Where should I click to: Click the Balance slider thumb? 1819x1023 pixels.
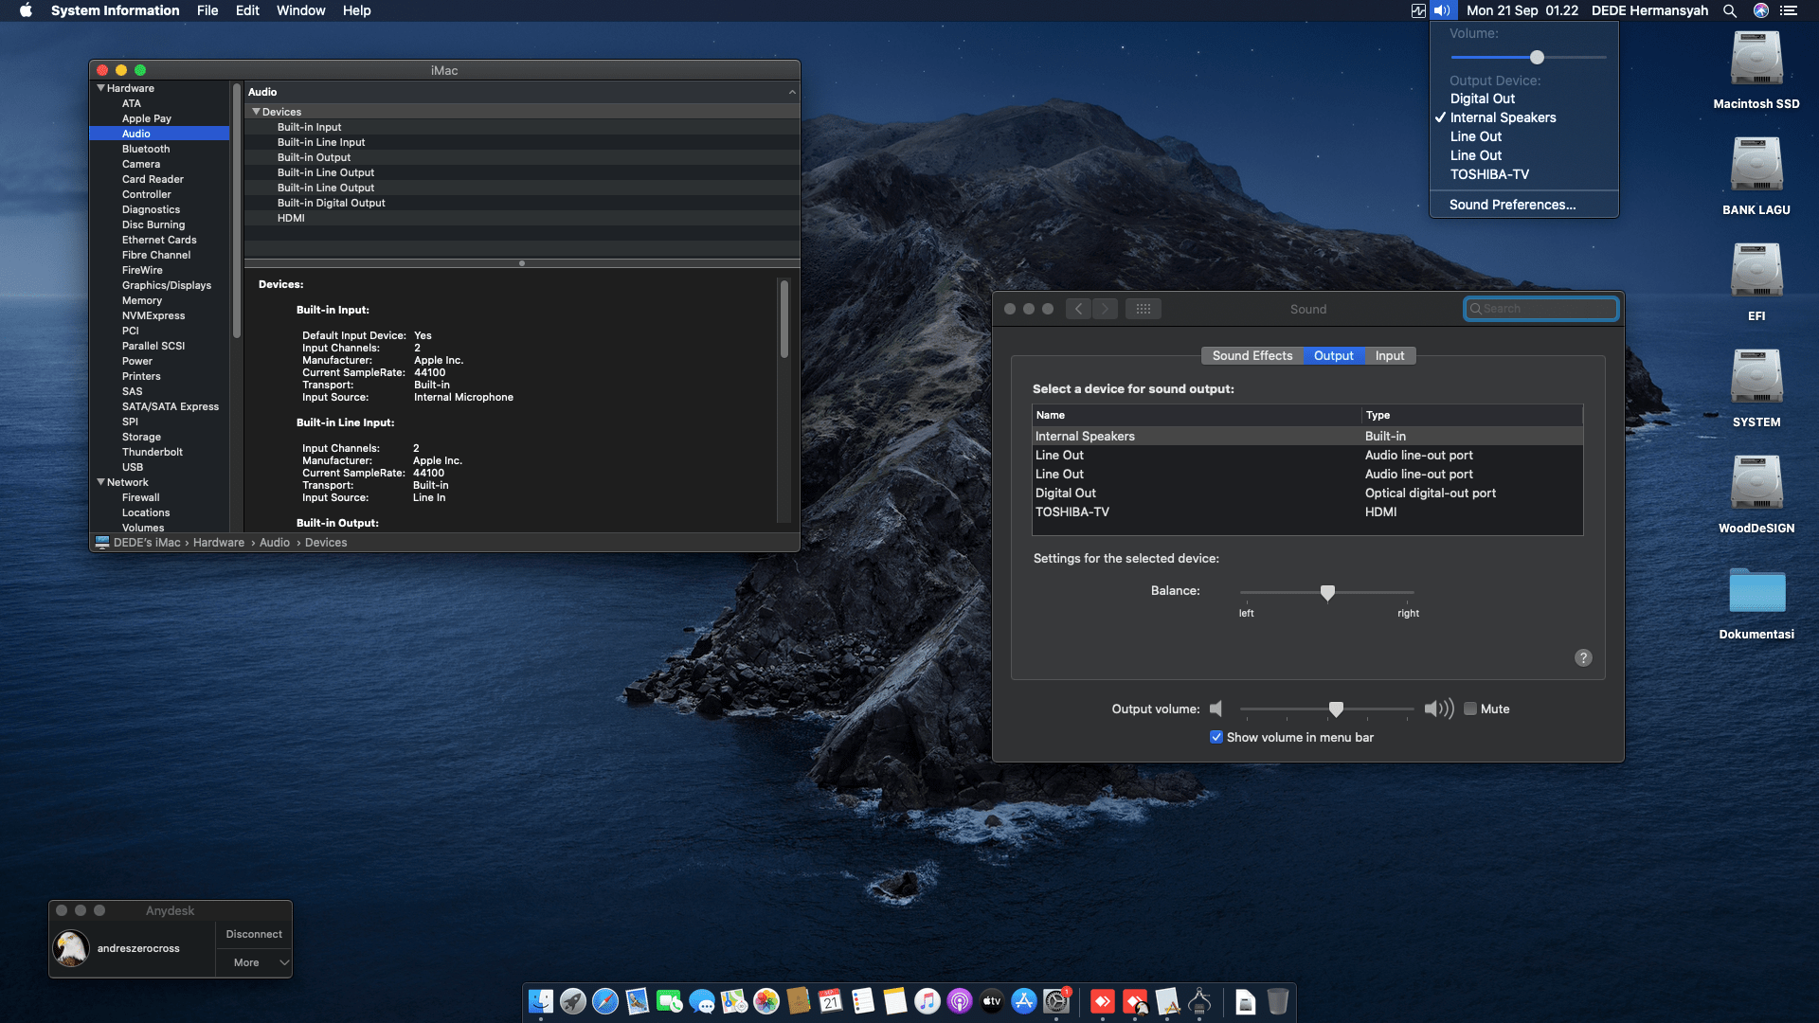point(1327,592)
